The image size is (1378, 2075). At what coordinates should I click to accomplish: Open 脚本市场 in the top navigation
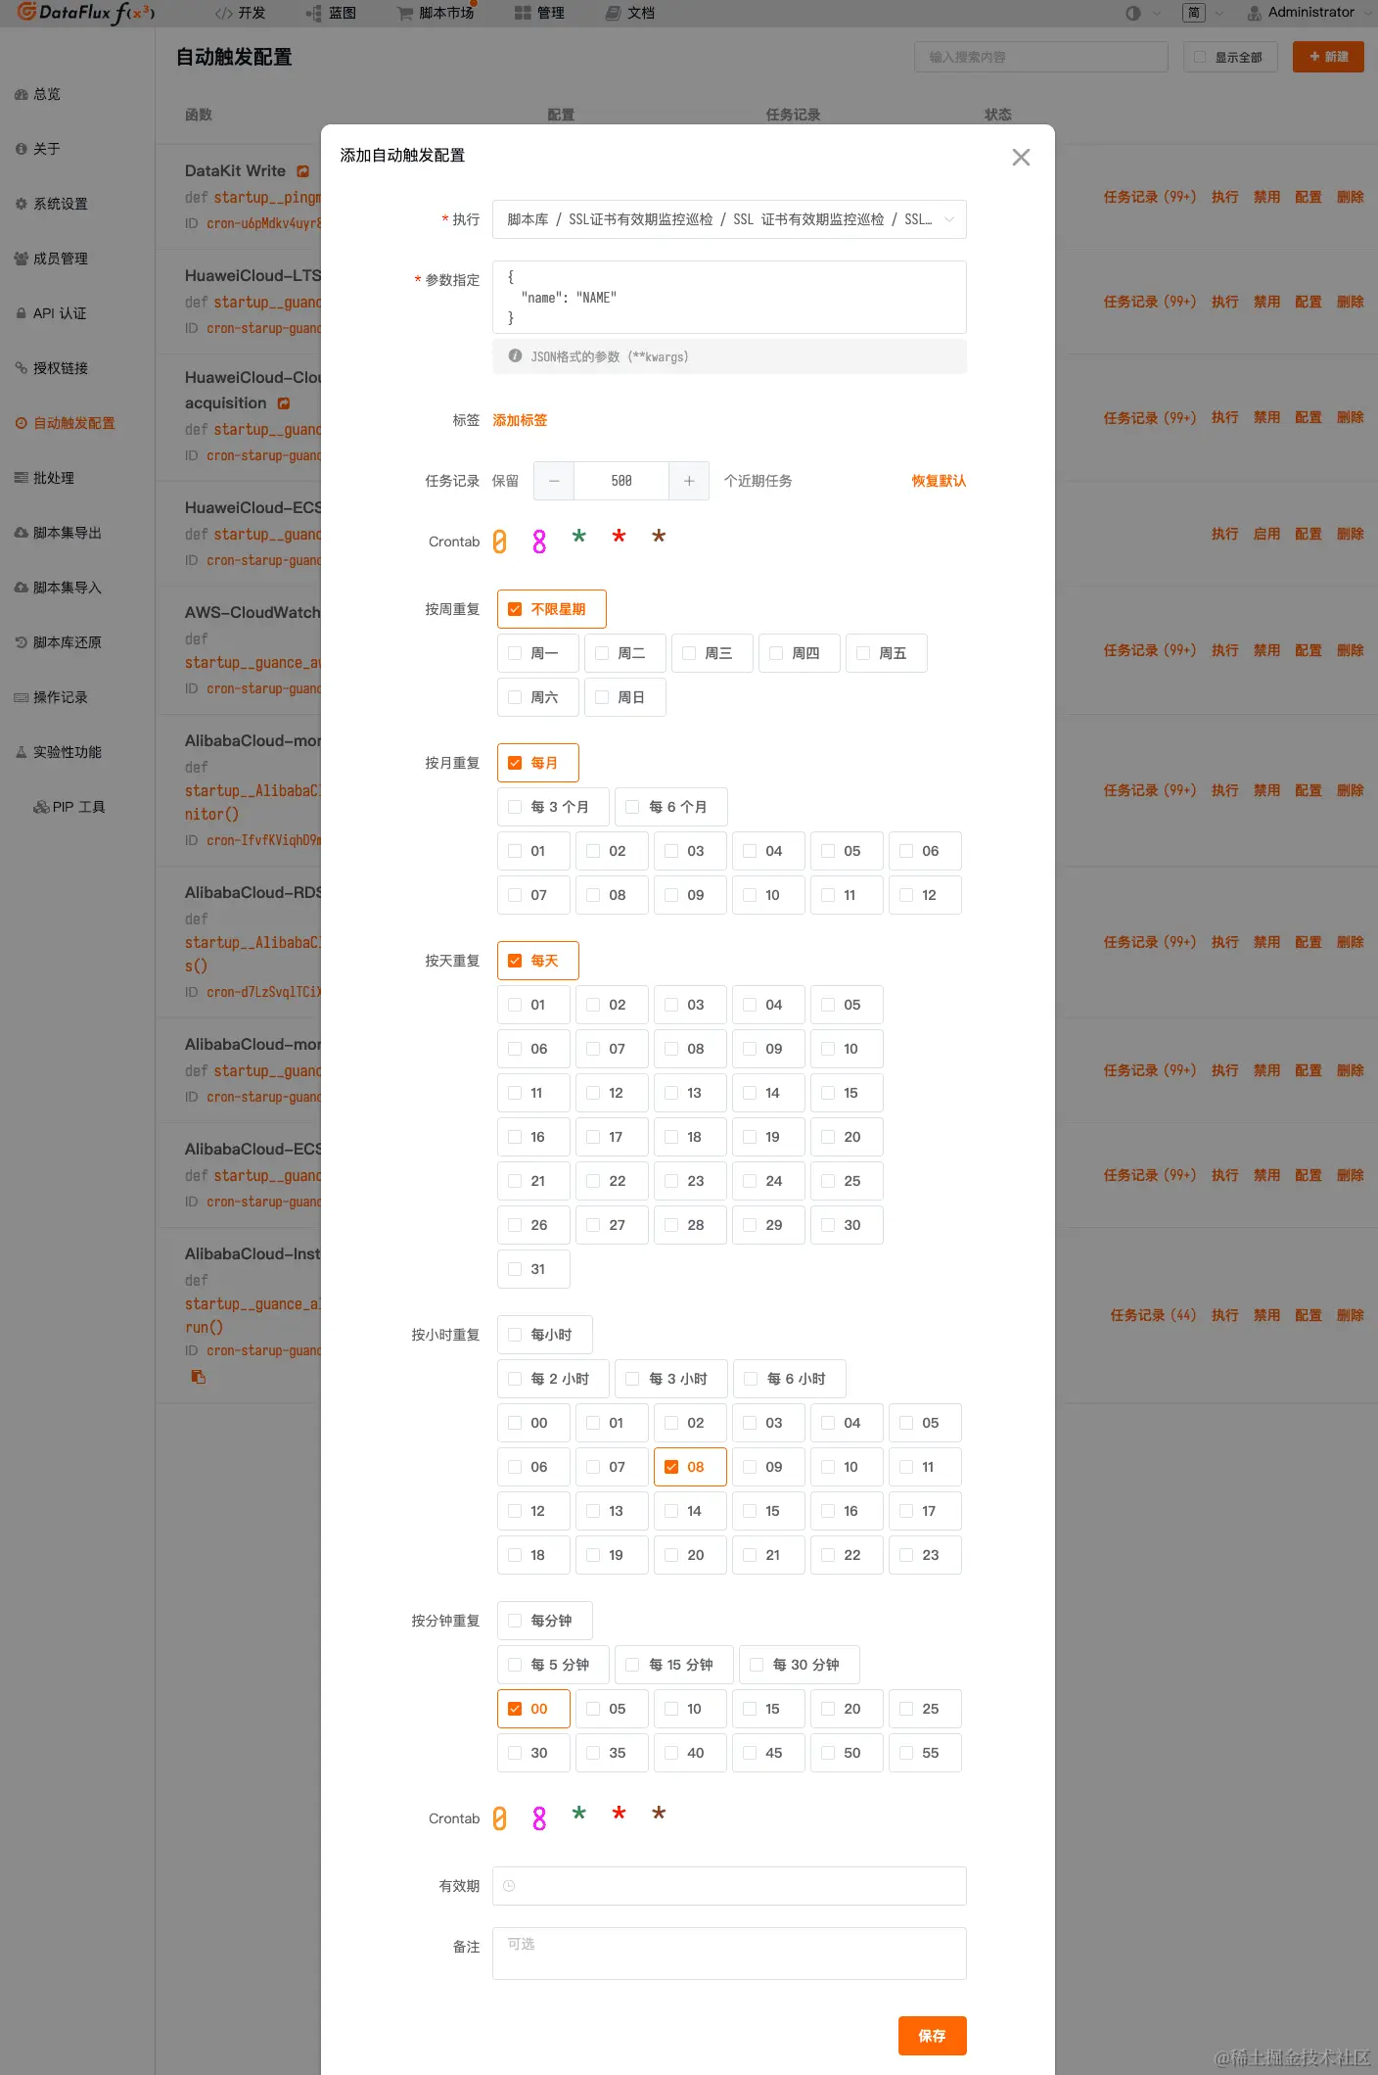coord(436,13)
